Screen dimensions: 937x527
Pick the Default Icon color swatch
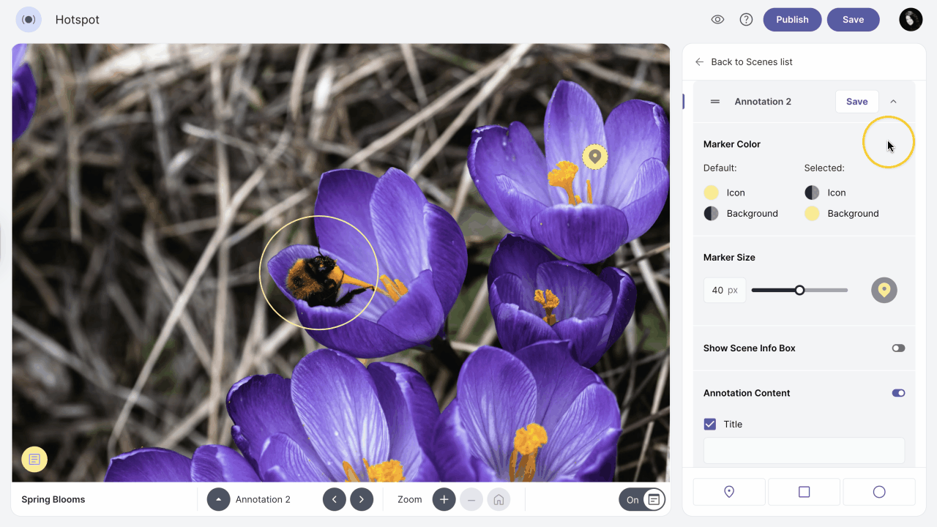click(711, 193)
